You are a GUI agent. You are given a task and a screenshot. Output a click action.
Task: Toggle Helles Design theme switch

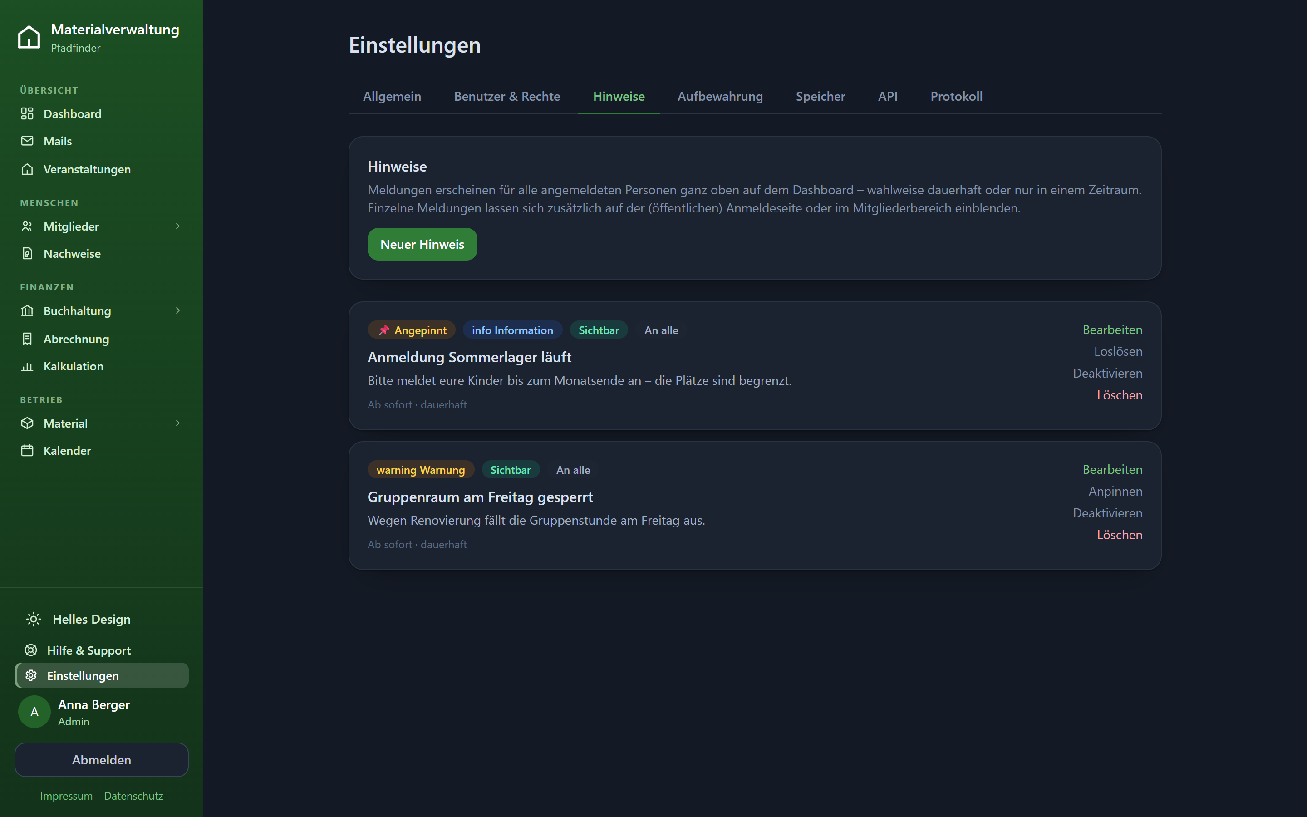(x=79, y=619)
